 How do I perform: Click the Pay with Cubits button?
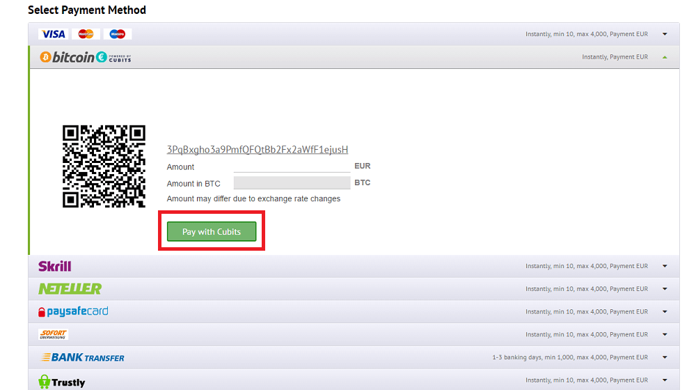(x=212, y=231)
